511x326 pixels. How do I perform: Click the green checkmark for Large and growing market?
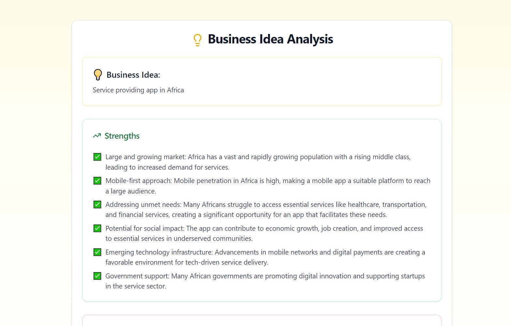[x=97, y=157]
